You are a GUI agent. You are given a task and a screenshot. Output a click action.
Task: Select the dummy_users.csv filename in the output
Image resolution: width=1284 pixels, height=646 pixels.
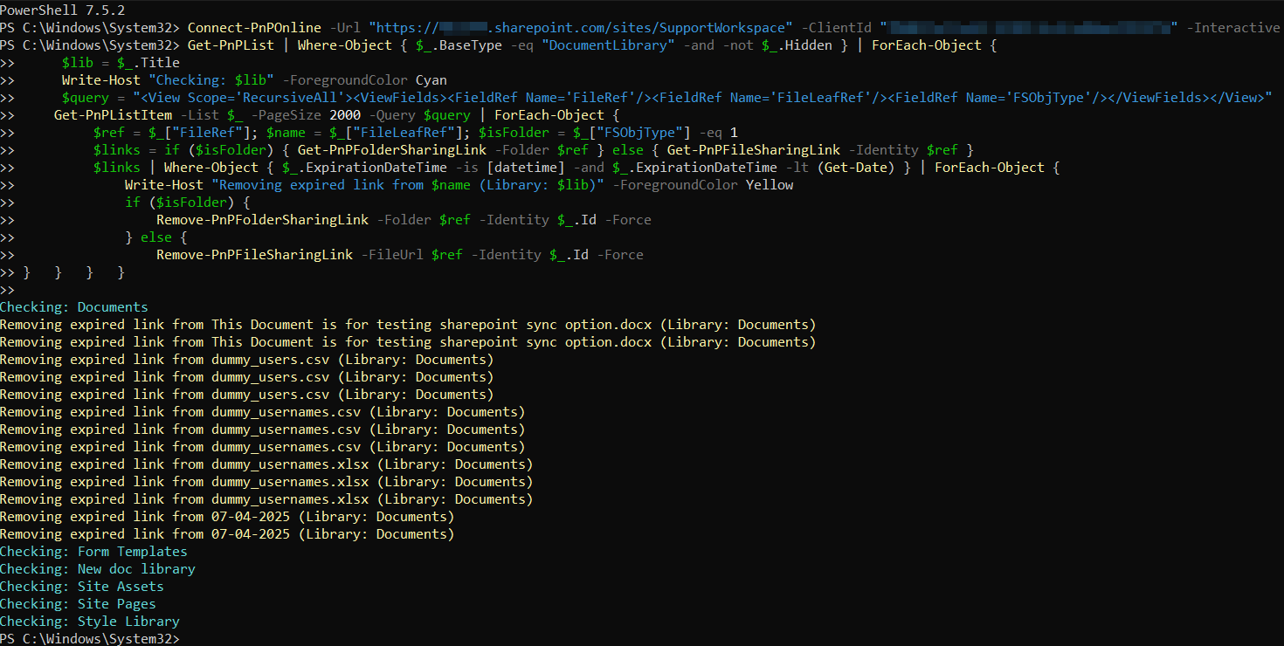click(269, 359)
